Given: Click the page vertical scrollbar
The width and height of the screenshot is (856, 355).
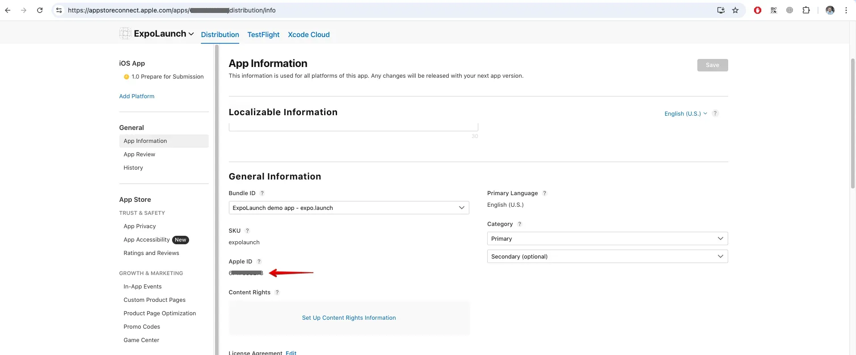Looking at the screenshot, I should click(852, 123).
